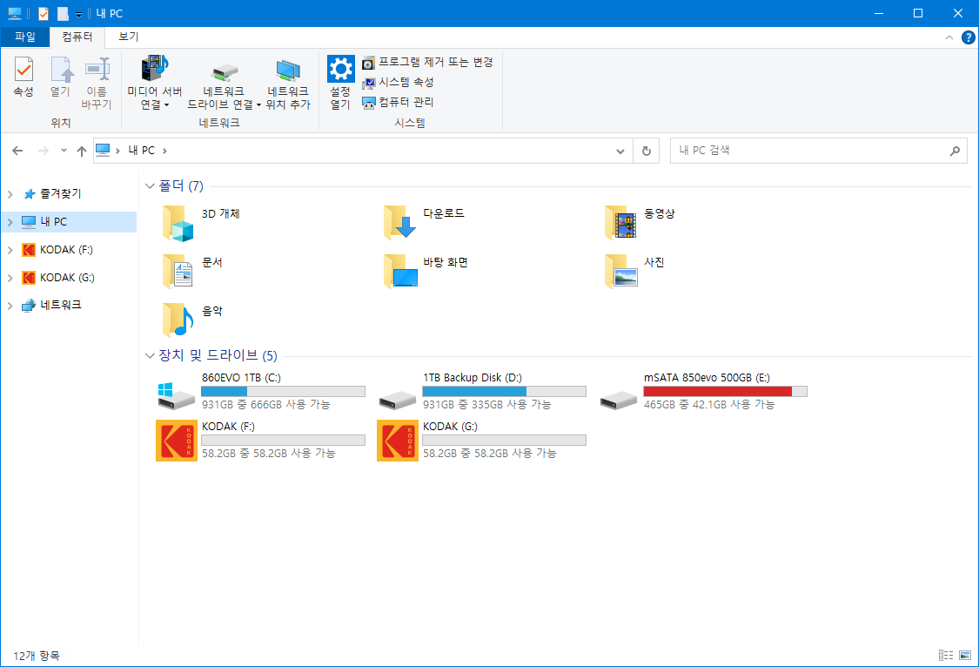Screen dimensions: 979x667
Task: Switch to large icons view in status bar
Action: point(965,655)
